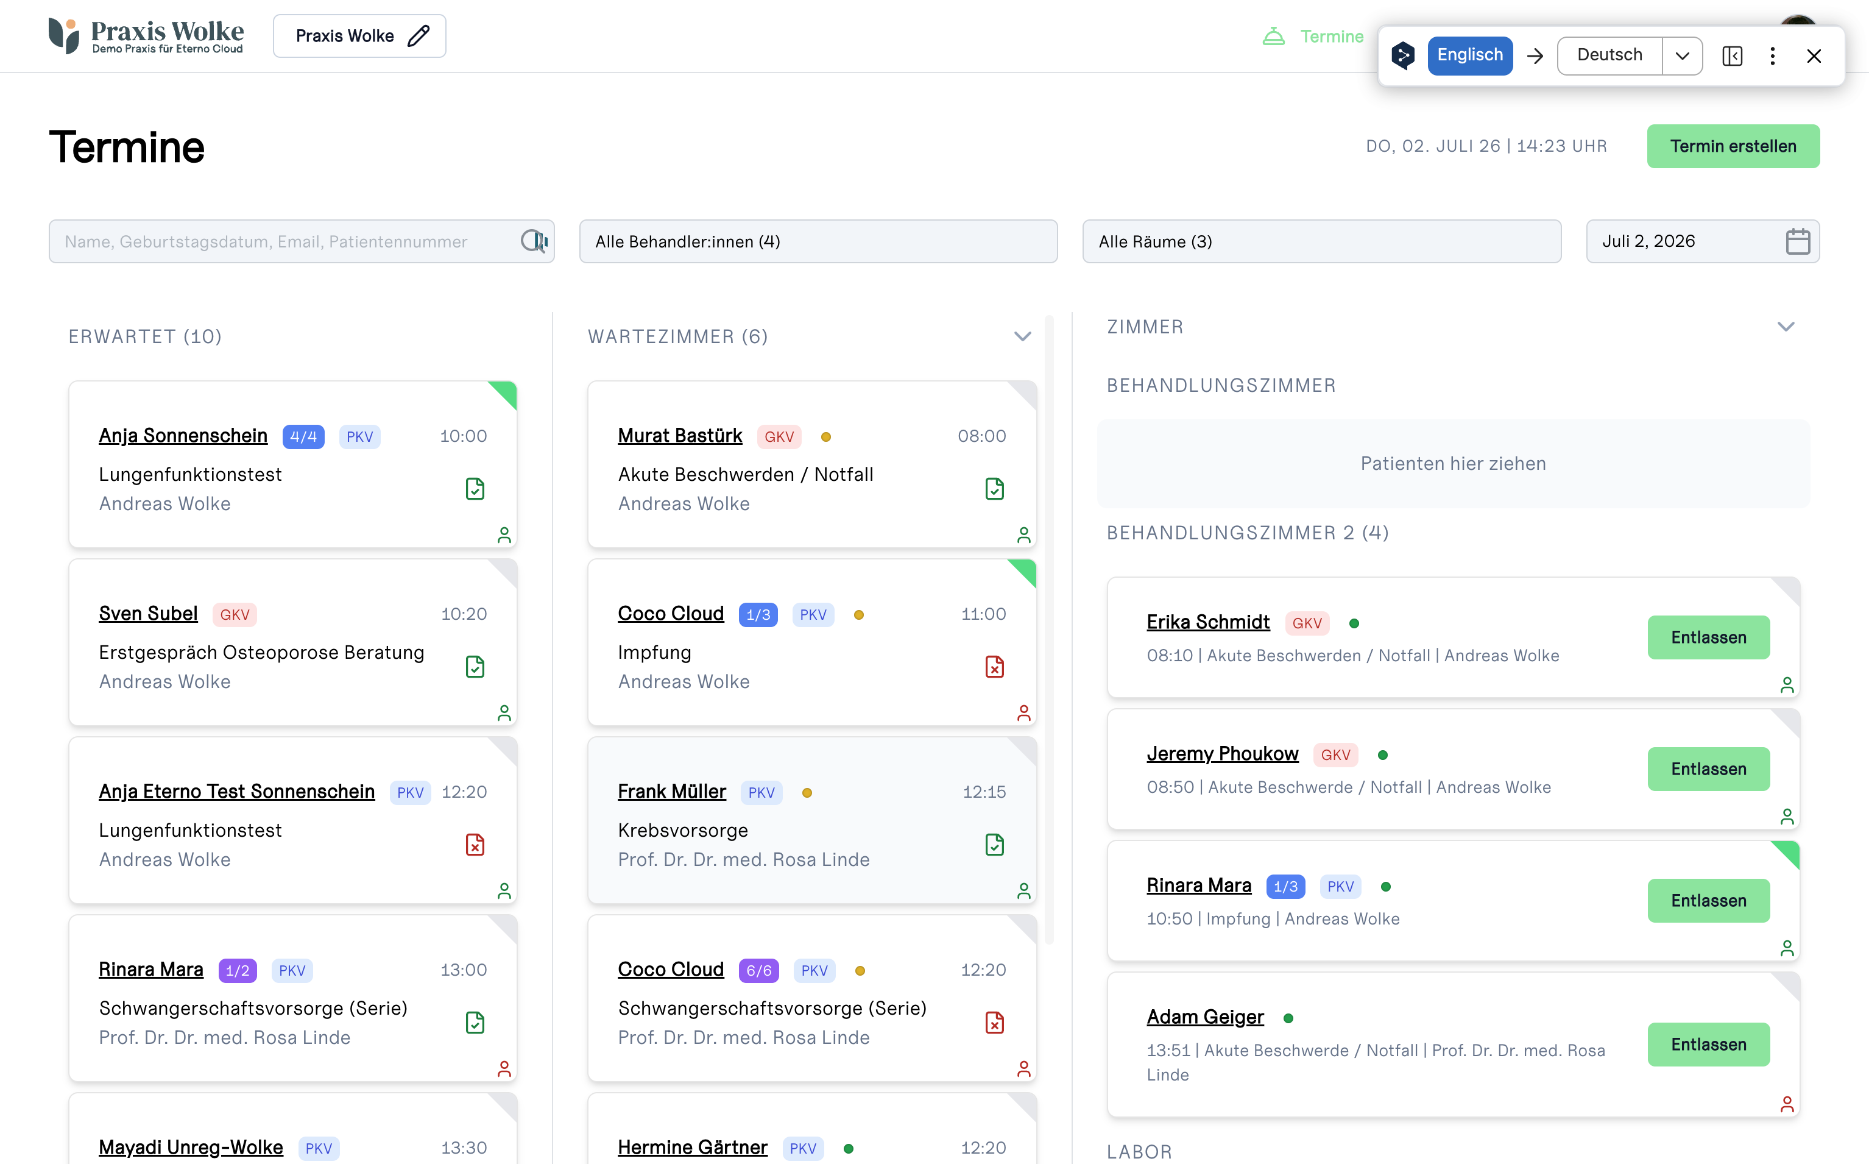Open red document icon on Impfung Coco Cloud card
Image resolution: width=1869 pixels, height=1164 pixels.
pyautogui.click(x=995, y=667)
